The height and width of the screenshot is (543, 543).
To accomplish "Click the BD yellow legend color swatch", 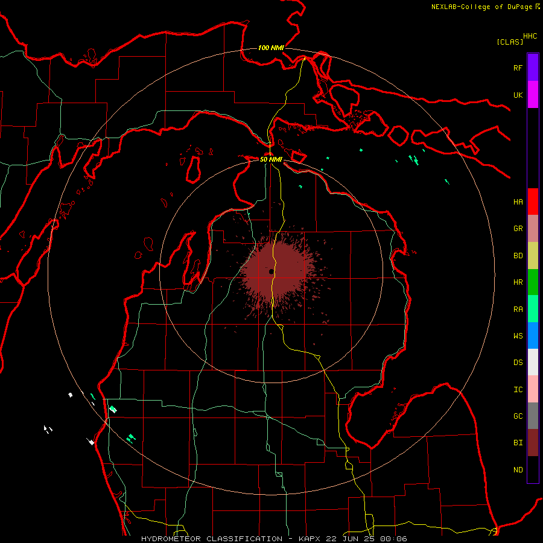I will (x=533, y=256).
